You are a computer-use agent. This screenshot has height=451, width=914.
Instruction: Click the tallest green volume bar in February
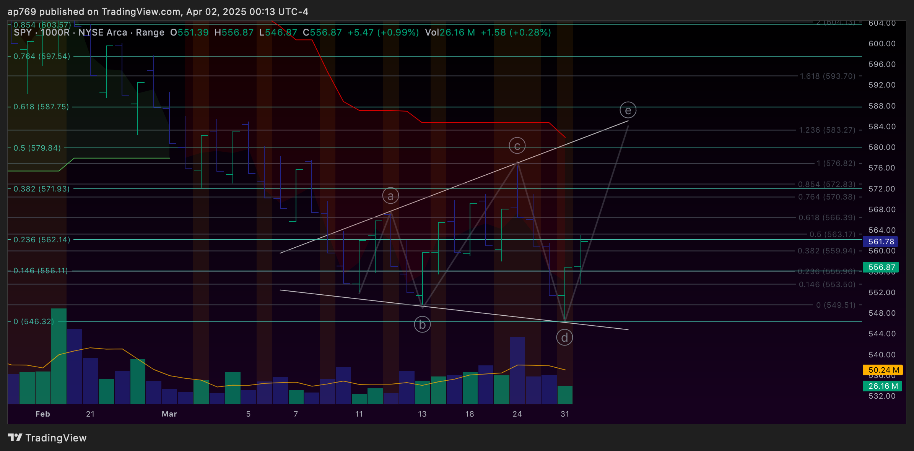[59, 356]
